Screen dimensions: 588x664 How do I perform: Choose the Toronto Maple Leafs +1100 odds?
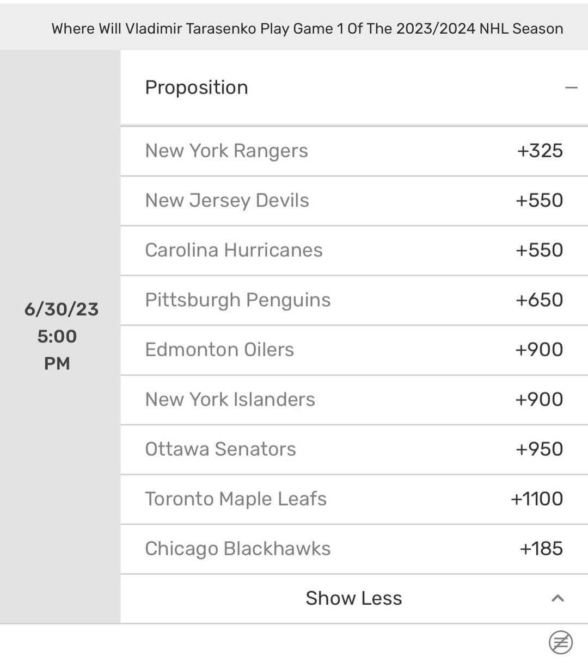(x=537, y=499)
